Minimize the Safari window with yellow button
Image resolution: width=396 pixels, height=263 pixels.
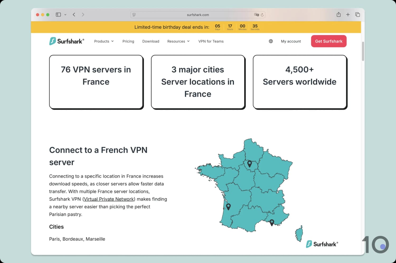(43, 15)
